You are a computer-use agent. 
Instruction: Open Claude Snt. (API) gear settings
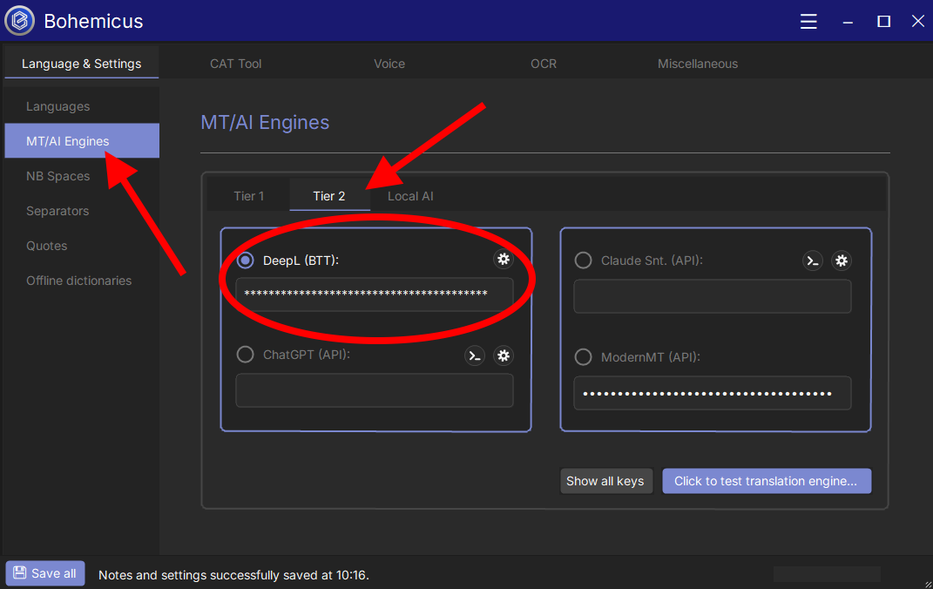point(842,261)
